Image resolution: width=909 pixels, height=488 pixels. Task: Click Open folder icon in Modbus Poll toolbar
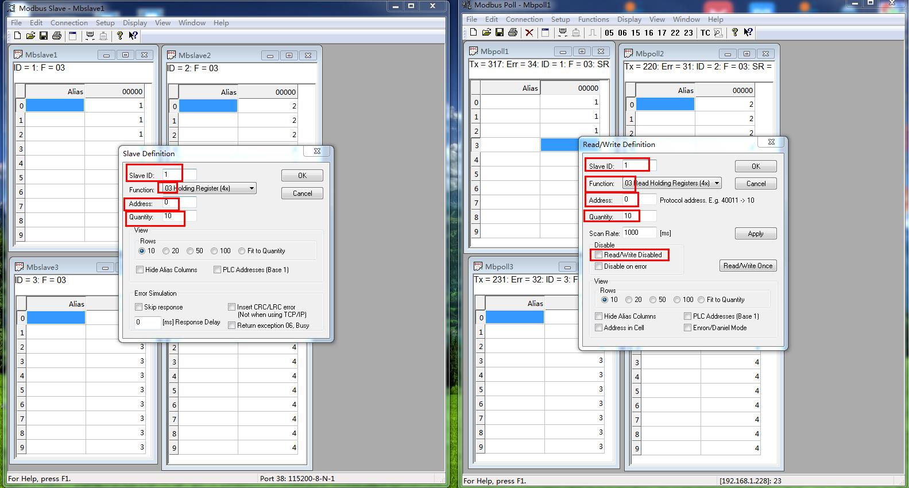(486, 33)
